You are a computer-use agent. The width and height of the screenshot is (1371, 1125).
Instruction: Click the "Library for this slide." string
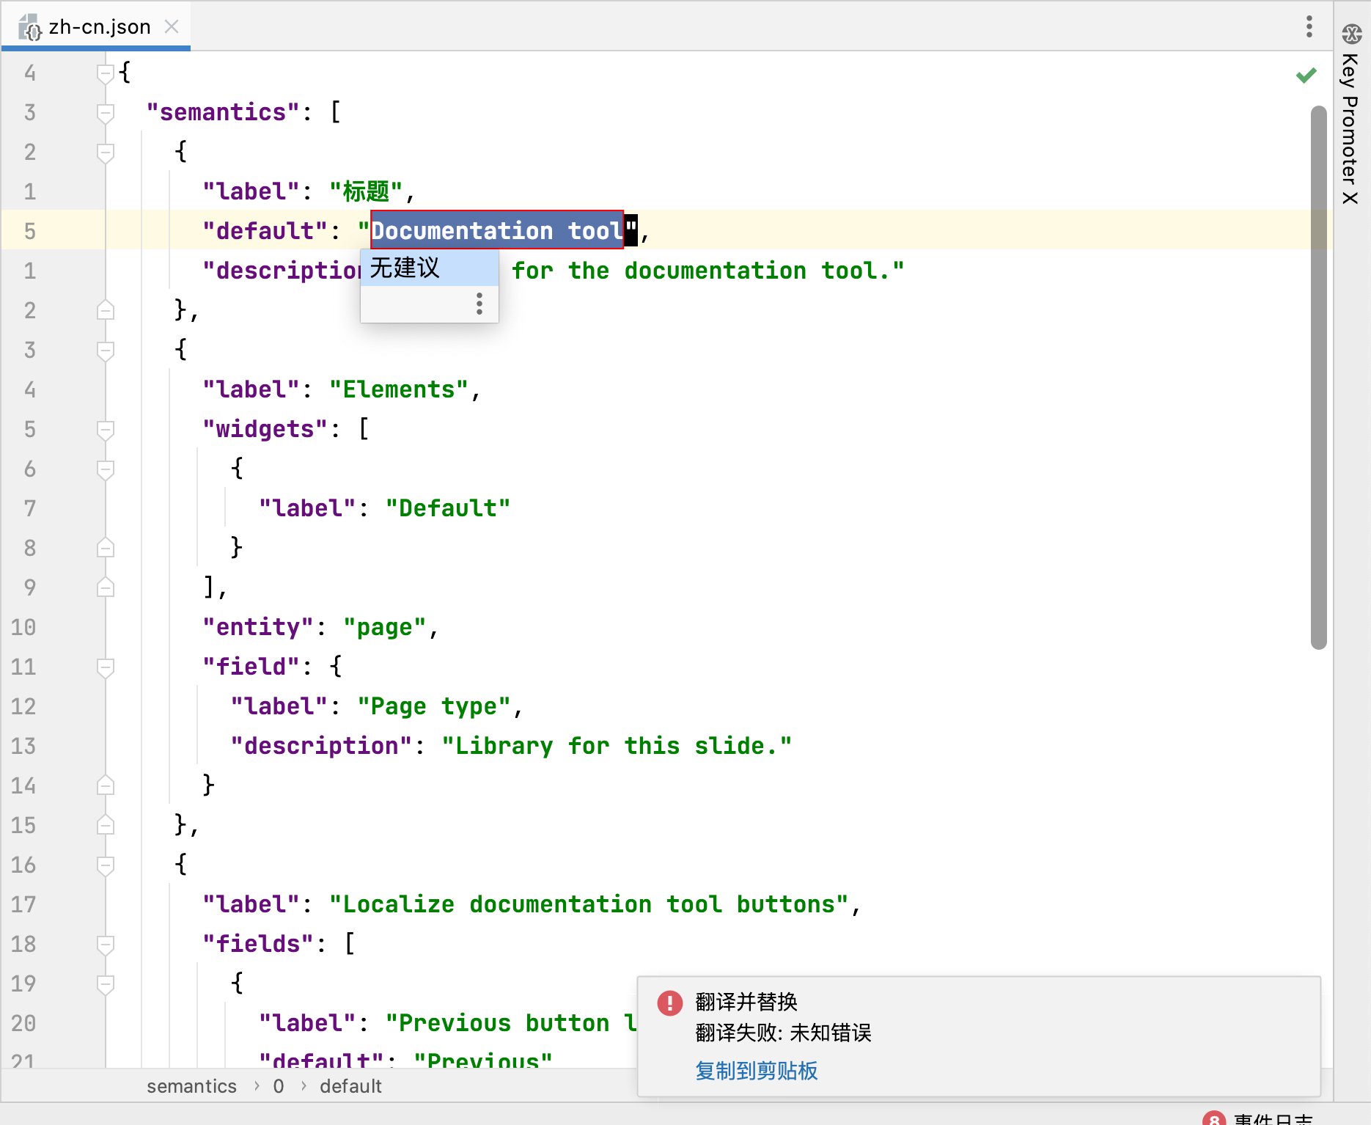coord(617,746)
